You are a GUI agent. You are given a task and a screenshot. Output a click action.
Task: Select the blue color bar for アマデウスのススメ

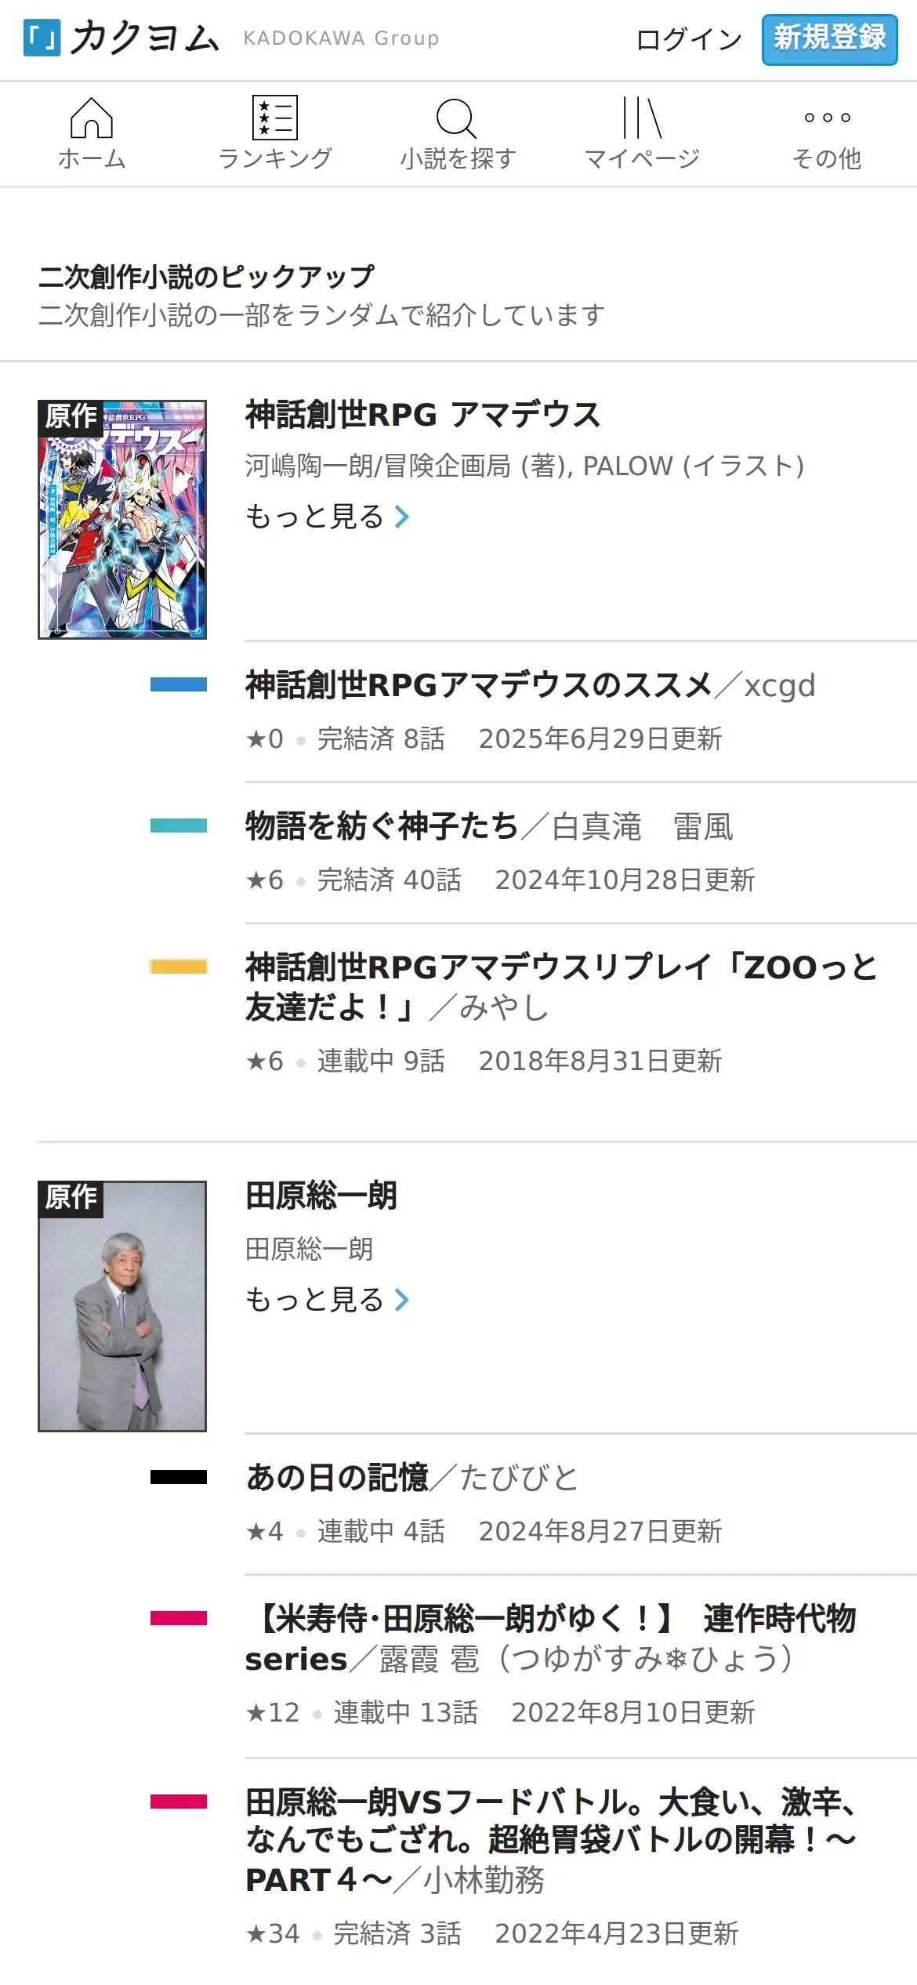179,684
